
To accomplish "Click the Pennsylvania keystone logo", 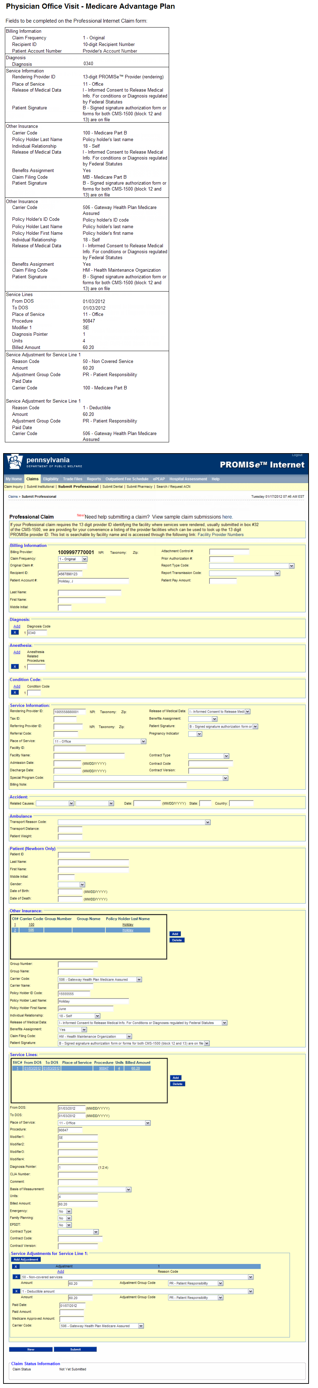I will tap(15, 462).
